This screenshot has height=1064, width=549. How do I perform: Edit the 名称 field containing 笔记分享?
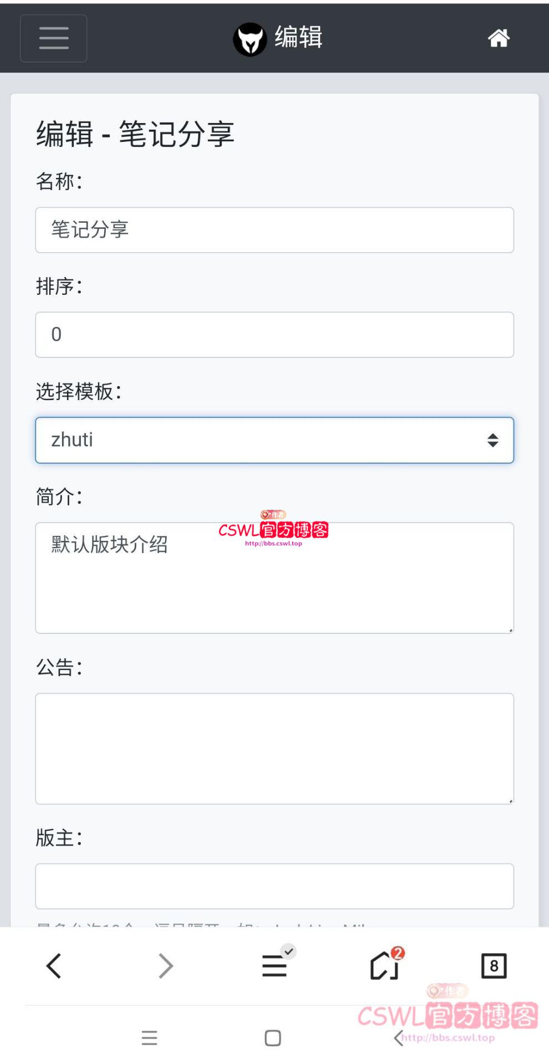pos(274,230)
